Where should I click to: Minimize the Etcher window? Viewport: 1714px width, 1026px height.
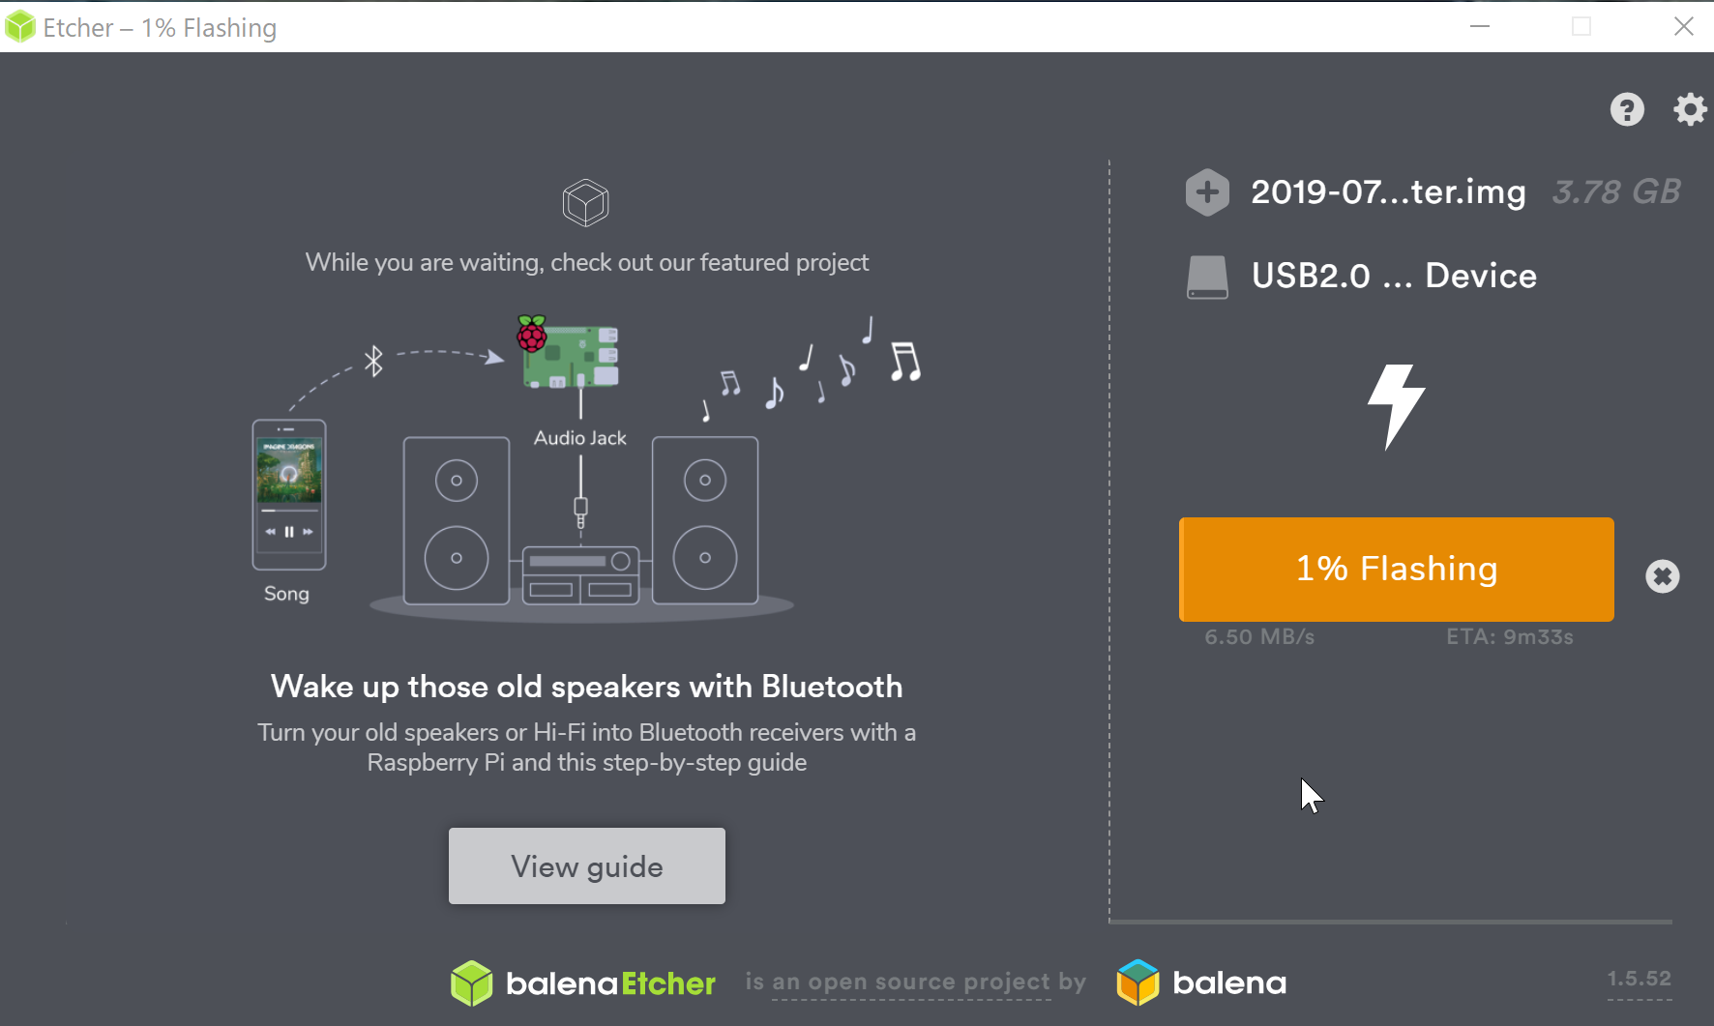1479,26
